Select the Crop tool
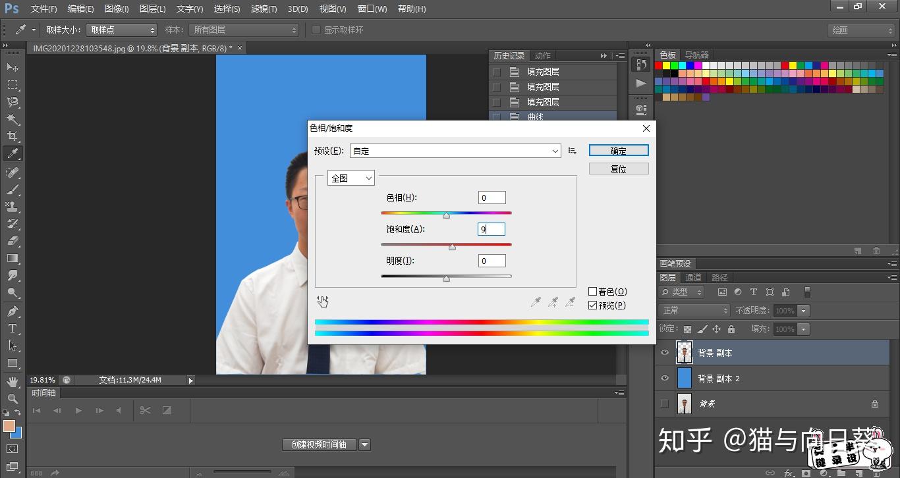This screenshot has width=900, height=478. pos(13,136)
